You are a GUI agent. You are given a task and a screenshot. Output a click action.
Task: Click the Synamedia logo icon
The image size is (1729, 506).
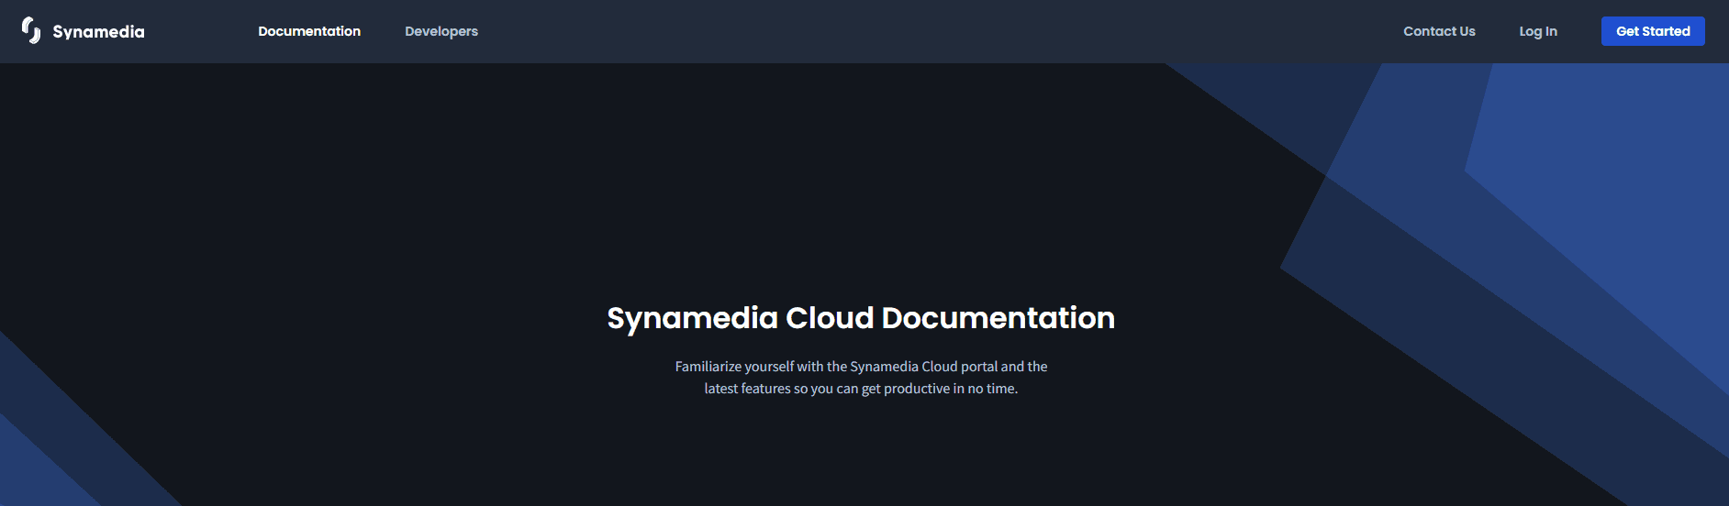(x=31, y=30)
